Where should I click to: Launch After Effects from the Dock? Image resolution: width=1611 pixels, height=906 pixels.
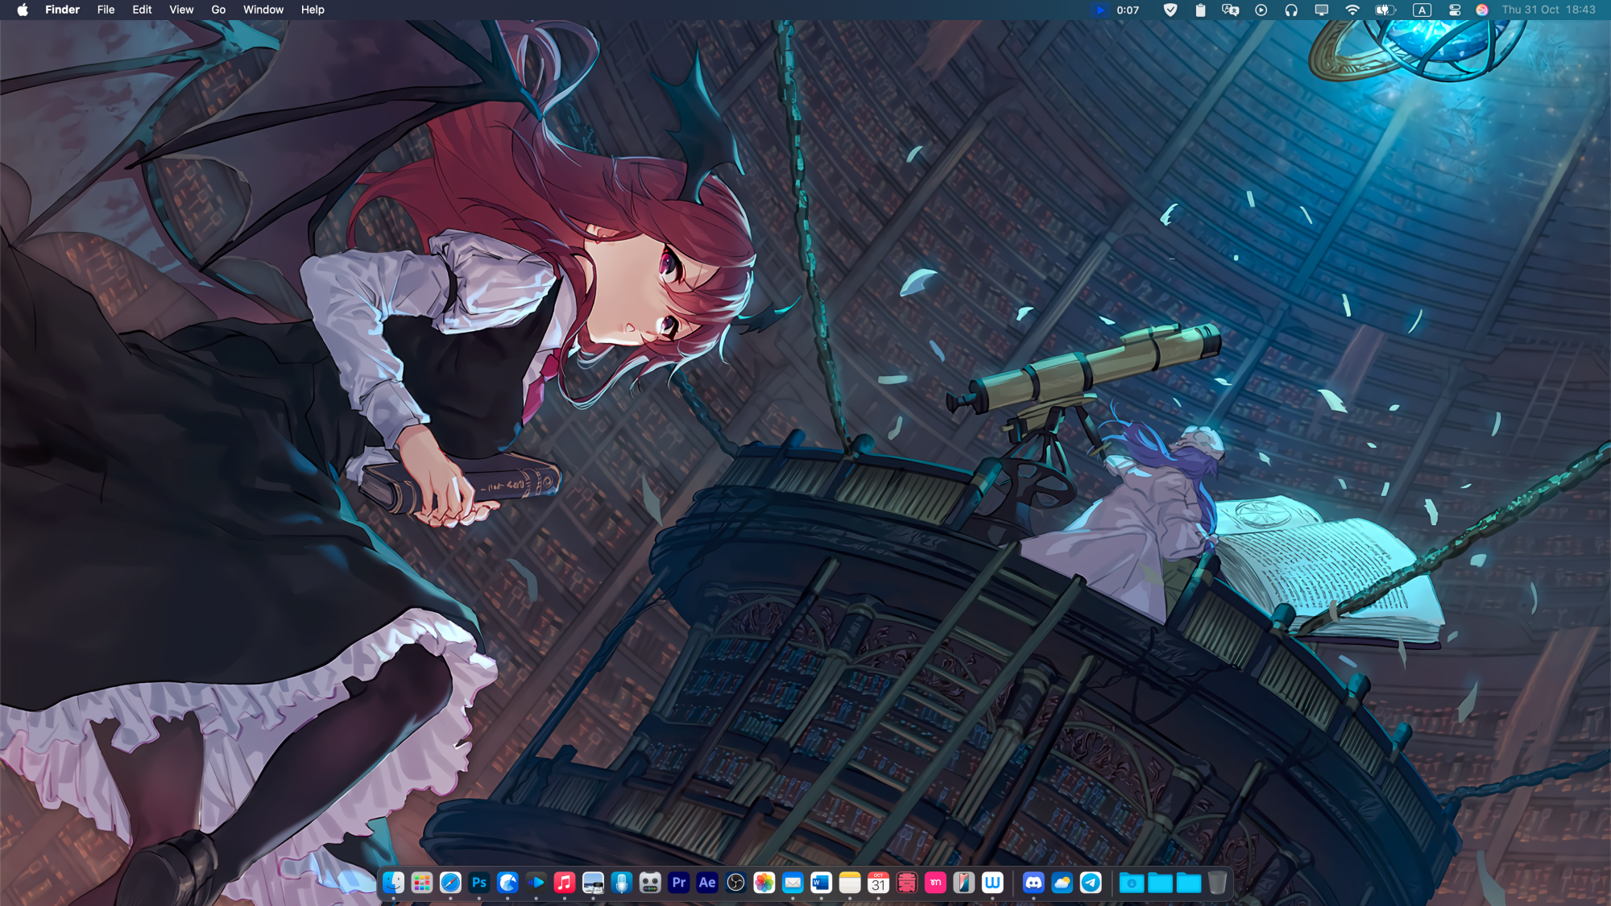click(x=707, y=883)
